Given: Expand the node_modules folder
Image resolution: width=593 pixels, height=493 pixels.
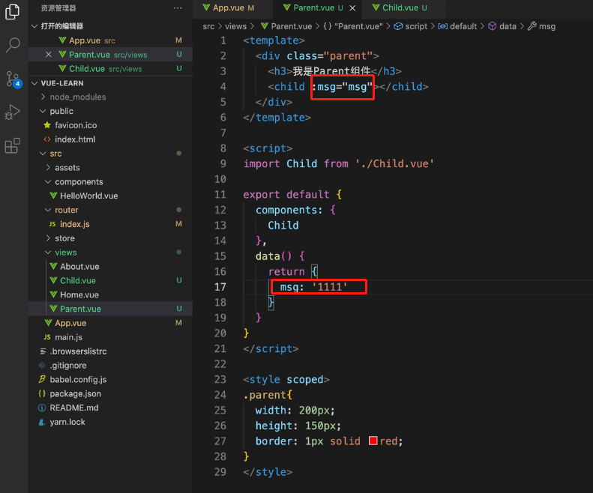Looking at the screenshot, I should [x=78, y=97].
